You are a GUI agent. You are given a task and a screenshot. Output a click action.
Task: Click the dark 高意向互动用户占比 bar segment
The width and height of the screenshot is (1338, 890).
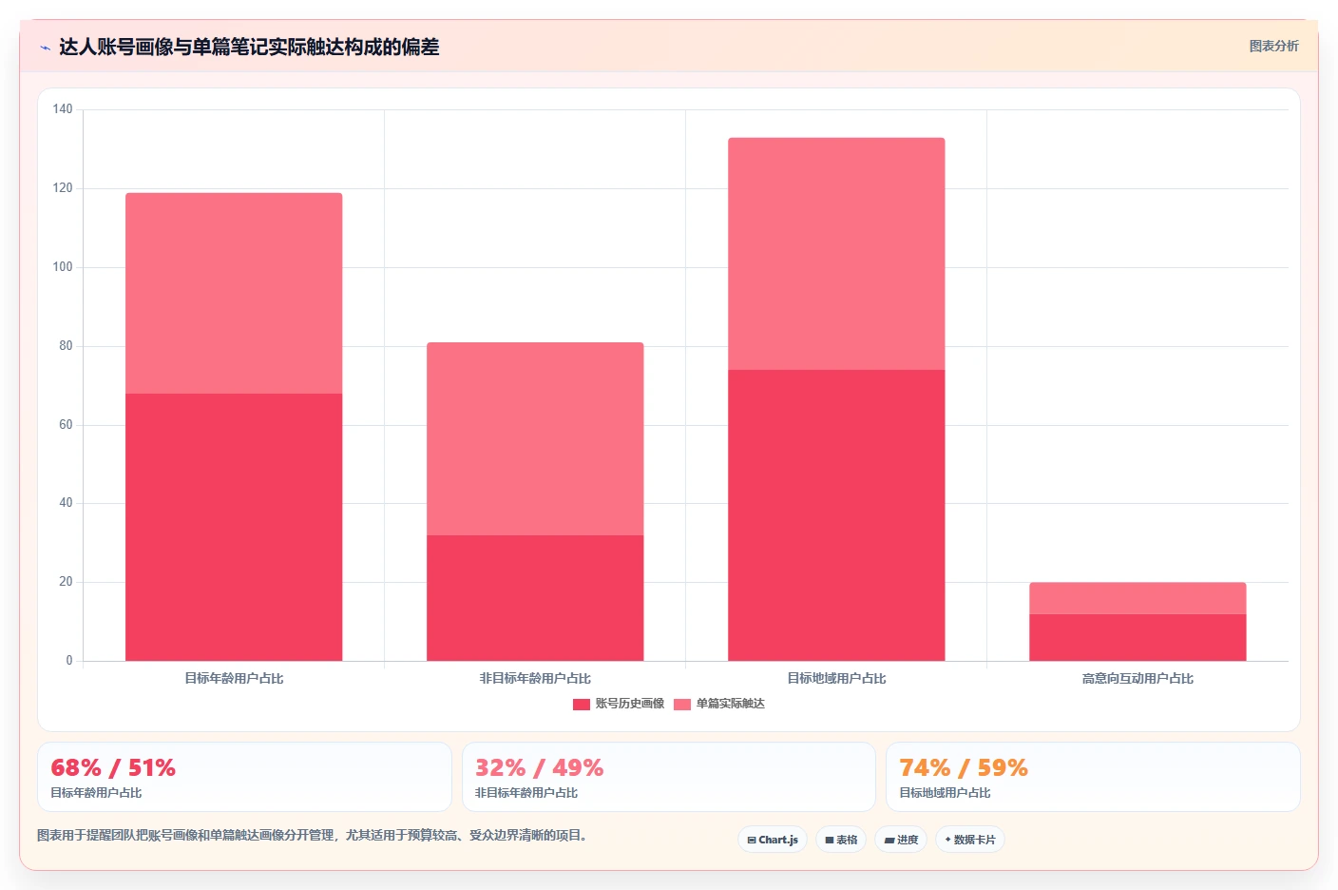click(x=1137, y=637)
